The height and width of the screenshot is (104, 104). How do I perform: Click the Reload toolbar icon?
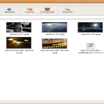tap(9, 9)
